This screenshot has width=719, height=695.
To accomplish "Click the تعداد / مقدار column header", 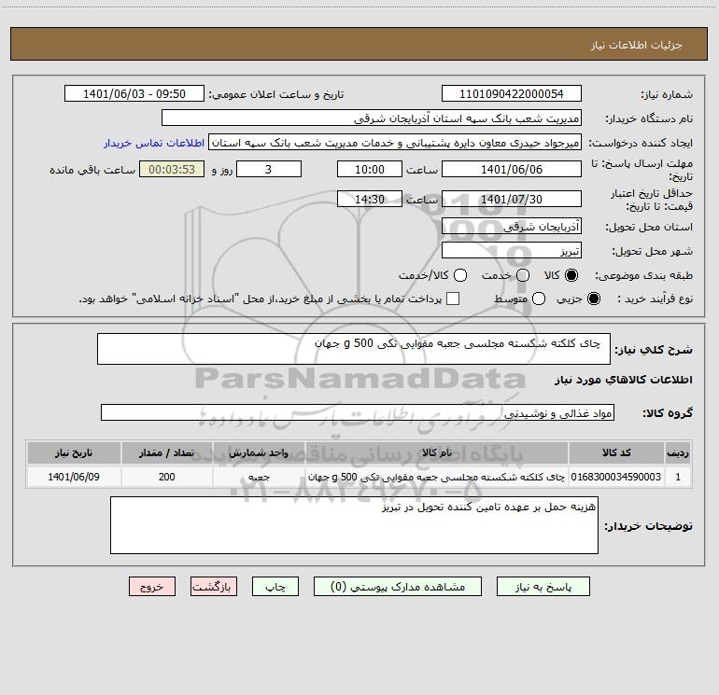I will click(x=167, y=452).
